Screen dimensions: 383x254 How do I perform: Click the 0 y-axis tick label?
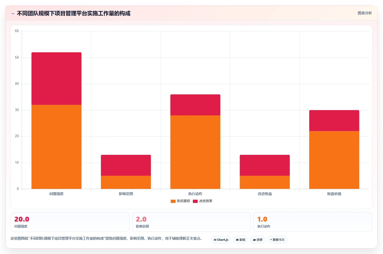[x=18, y=189]
